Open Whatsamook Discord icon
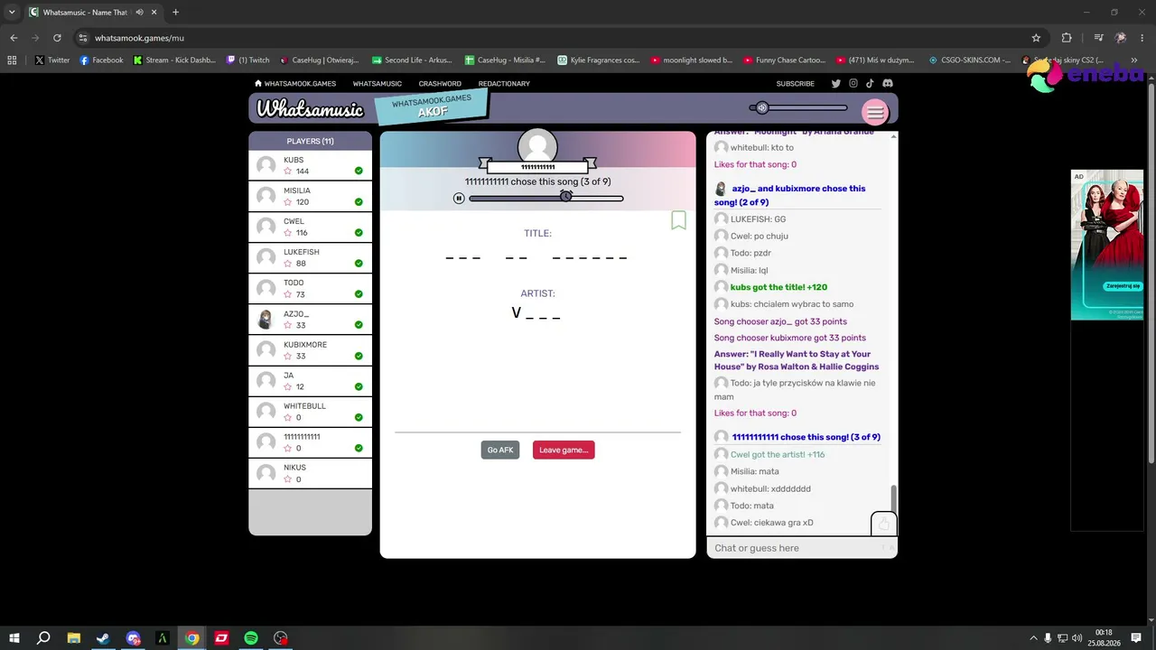Image resolution: width=1156 pixels, height=650 pixels. point(888,83)
